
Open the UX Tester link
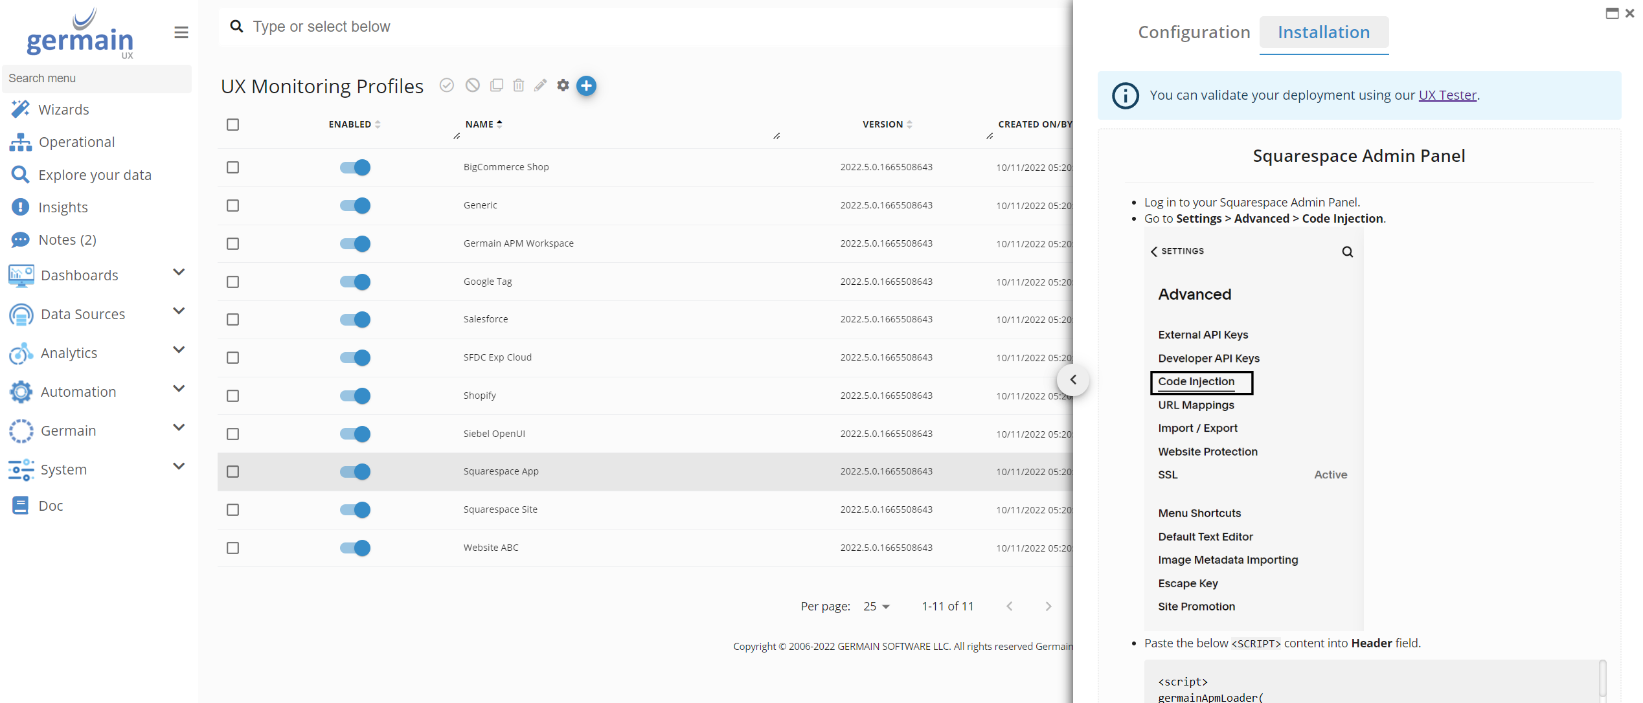tap(1447, 95)
